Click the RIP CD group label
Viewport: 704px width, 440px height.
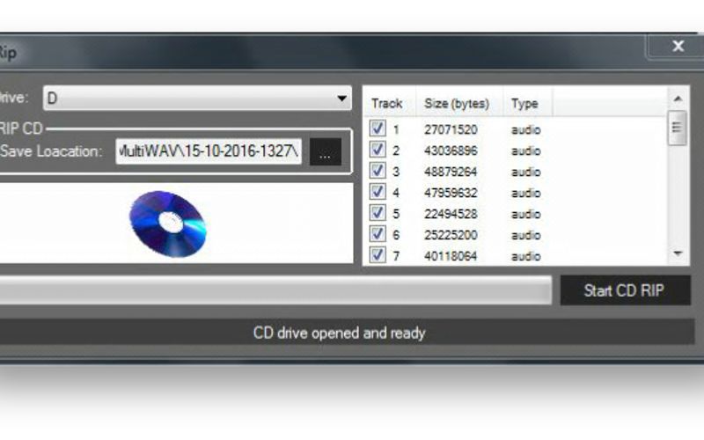[x=21, y=128]
